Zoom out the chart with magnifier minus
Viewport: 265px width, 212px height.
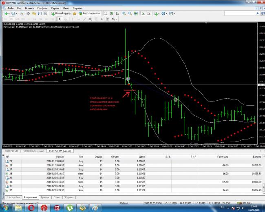[130, 13]
